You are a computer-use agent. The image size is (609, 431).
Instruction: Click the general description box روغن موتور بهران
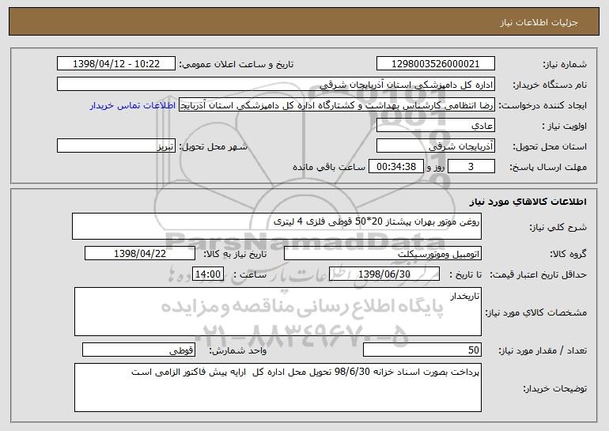point(277,226)
